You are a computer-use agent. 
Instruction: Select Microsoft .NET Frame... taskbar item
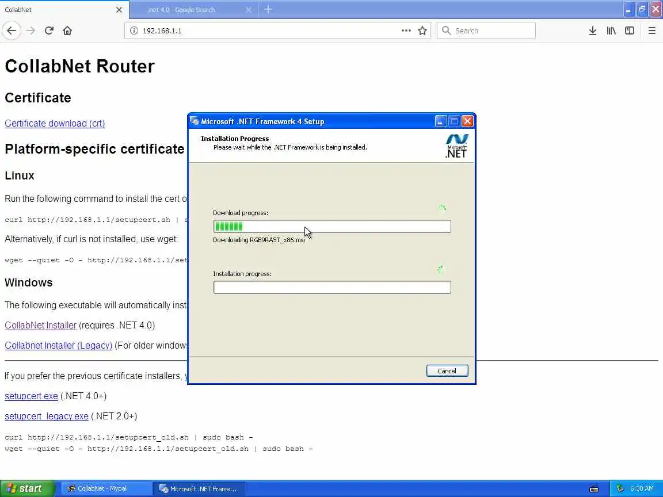point(199,488)
